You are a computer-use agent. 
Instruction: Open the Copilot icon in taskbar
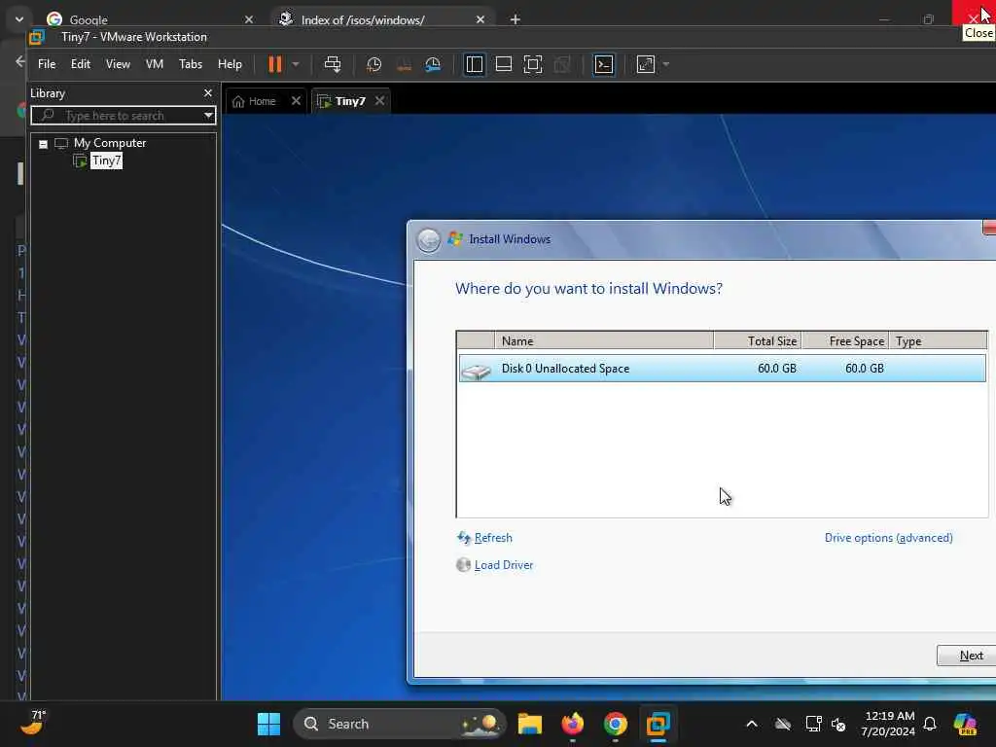(965, 724)
